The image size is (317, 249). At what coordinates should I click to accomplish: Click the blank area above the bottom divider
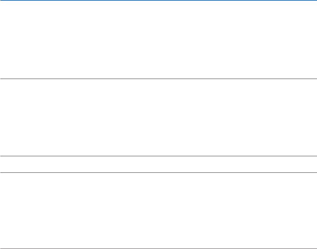coord(158,210)
